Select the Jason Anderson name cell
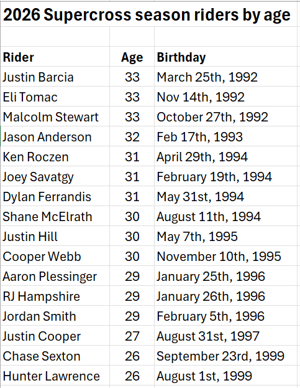The image size is (300, 388). pyautogui.click(x=55, y=136)
